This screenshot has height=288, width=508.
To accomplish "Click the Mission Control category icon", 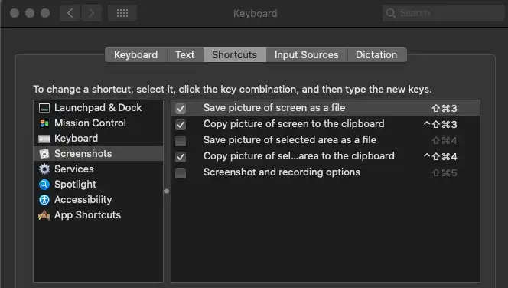I will pyautogui.click(x=44, y=123).
